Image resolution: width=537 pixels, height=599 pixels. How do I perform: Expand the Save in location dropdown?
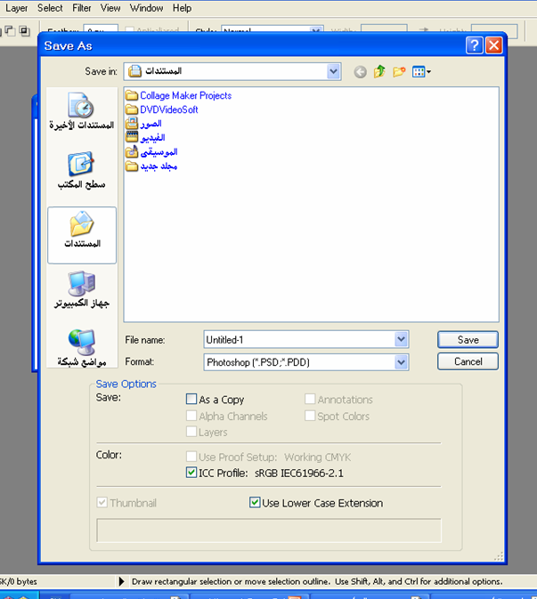coord(333,70)
